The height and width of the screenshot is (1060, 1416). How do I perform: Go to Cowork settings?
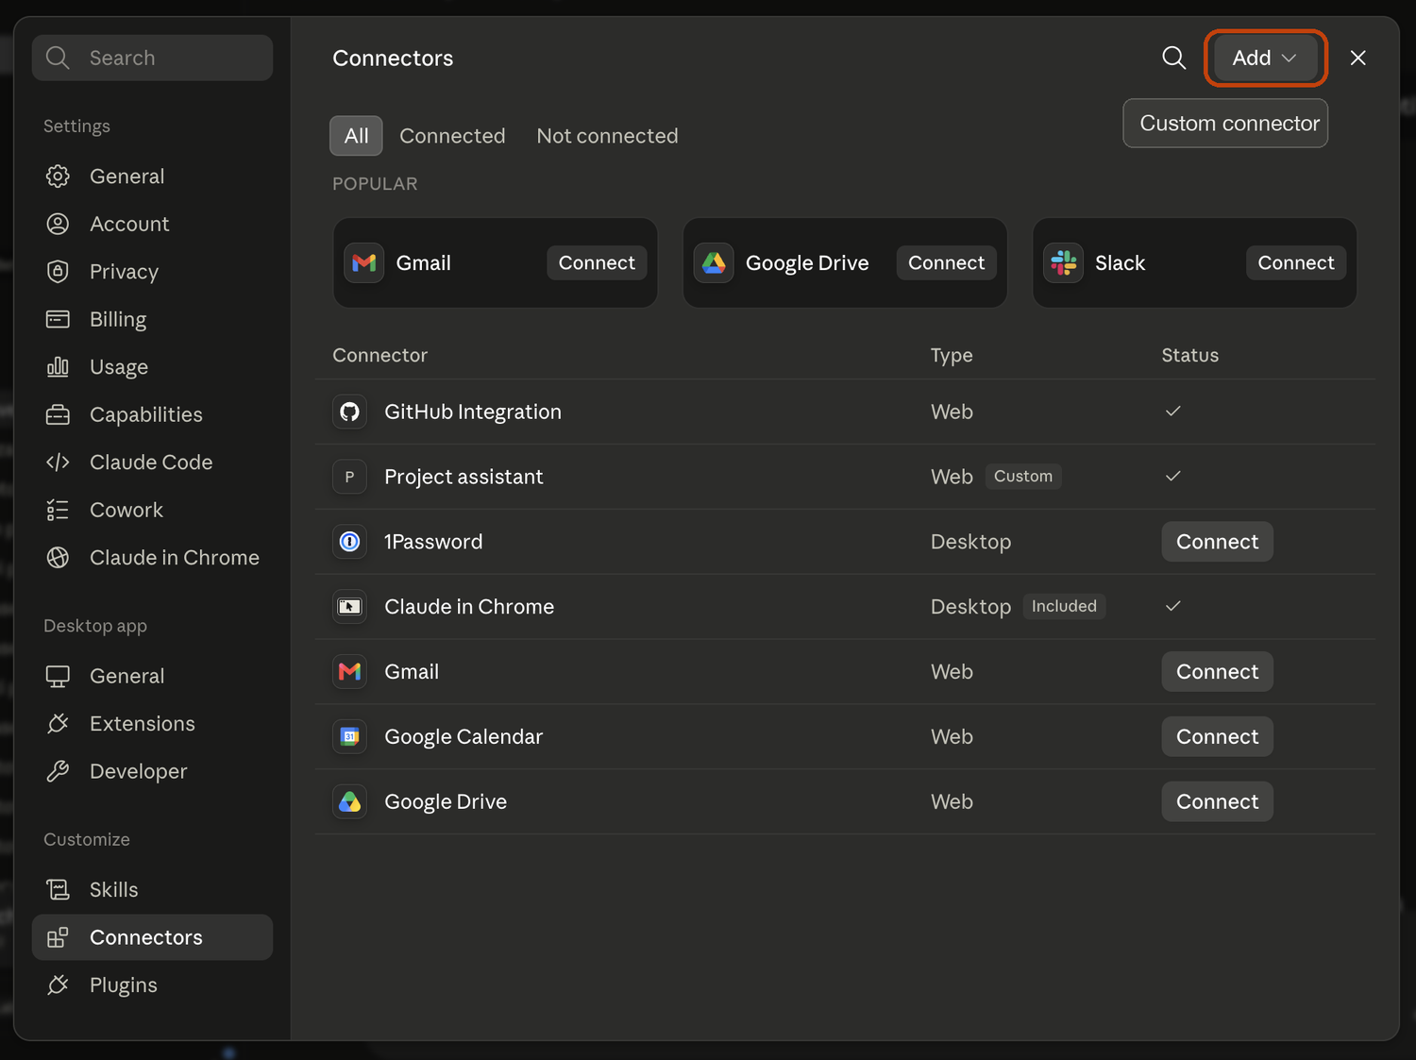(152, 510)
